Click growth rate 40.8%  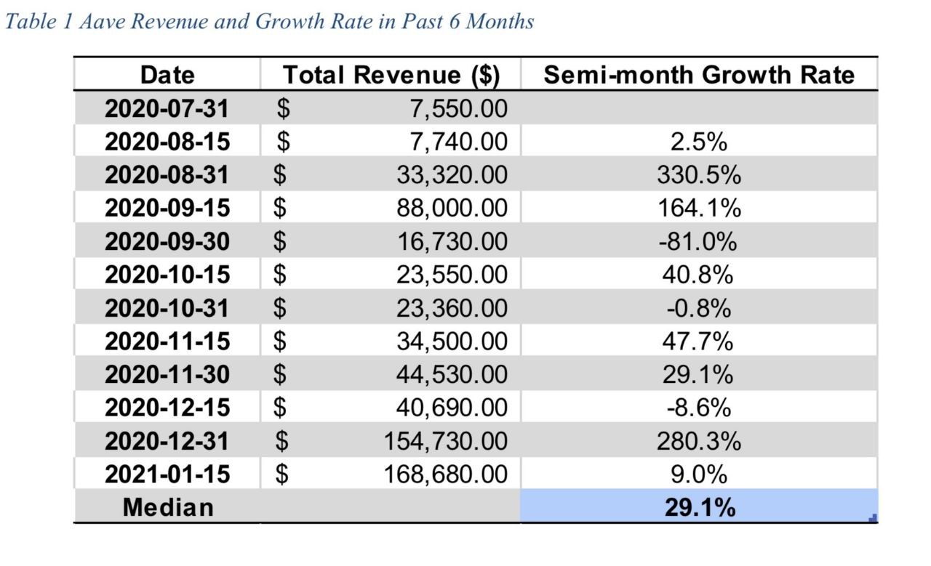[x=699, y=275]
